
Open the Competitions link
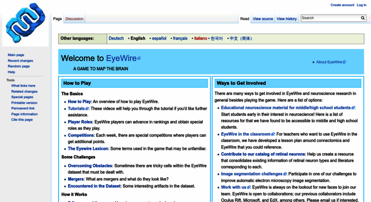click(x=81, y=135)
